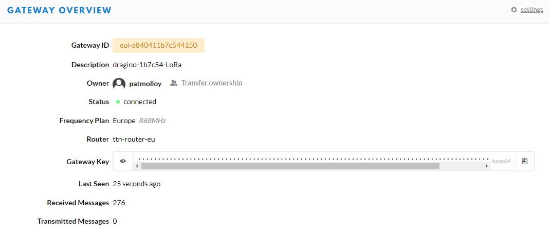Toggle the base64 key format label

coord(501,161)
